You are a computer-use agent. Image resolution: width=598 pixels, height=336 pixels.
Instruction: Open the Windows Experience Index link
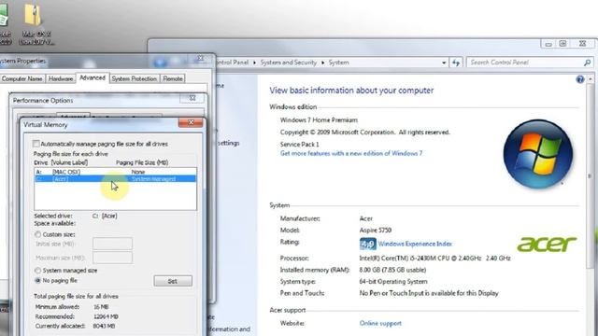click(x=415, y=244)
